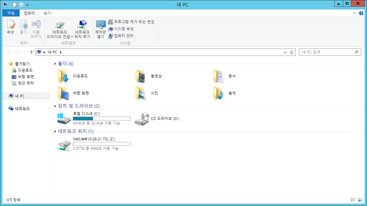The height and width of the screenshot is (206, 367).
Task: Click 프로그램 제거 또는 변경
Action: tap(131, 22)
